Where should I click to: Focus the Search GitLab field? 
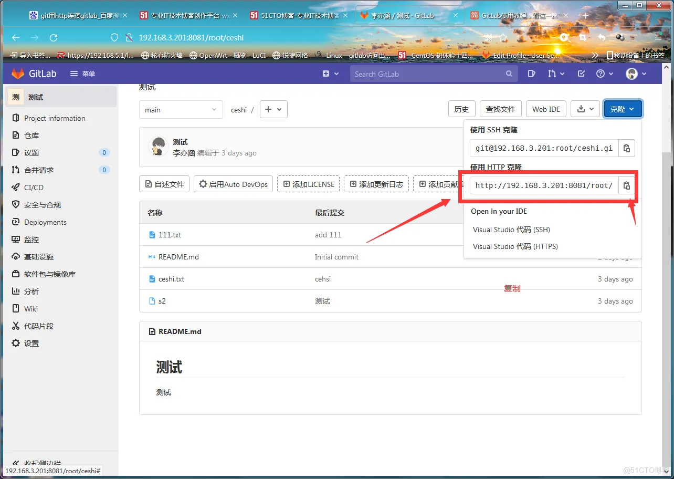coord(434,74)
